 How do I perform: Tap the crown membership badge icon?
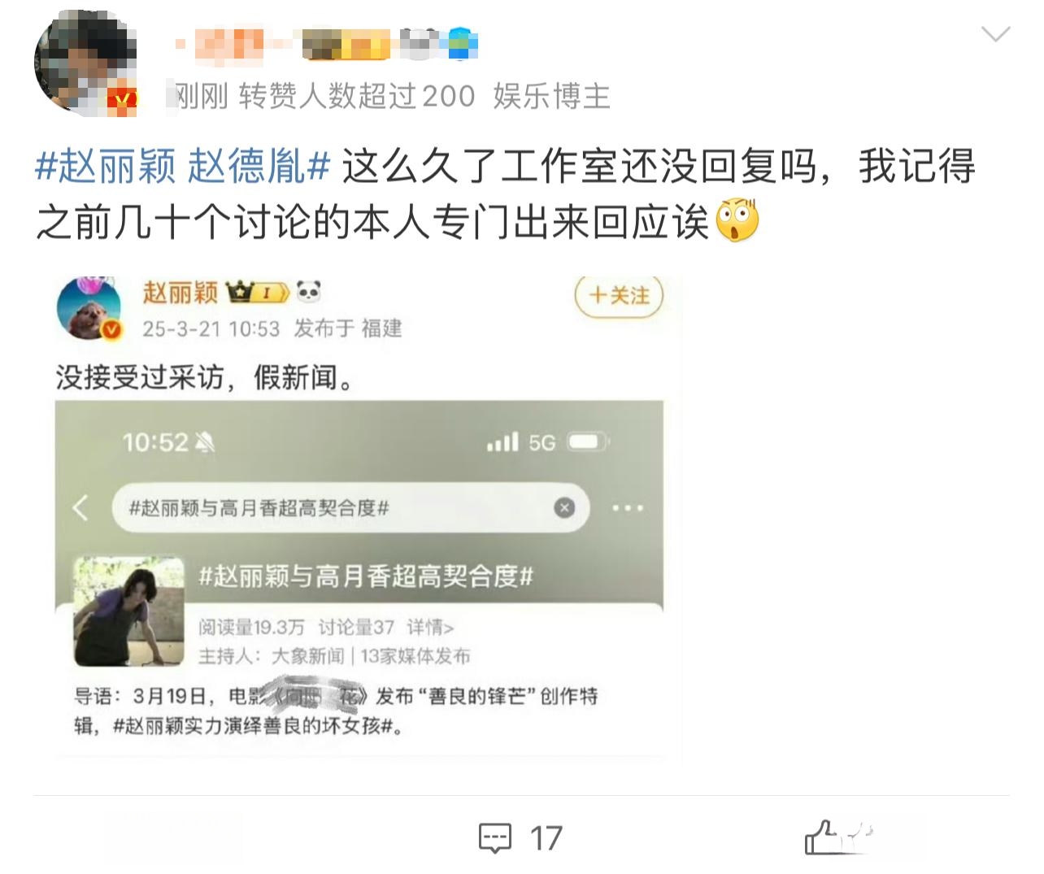(x=257, y=292)
